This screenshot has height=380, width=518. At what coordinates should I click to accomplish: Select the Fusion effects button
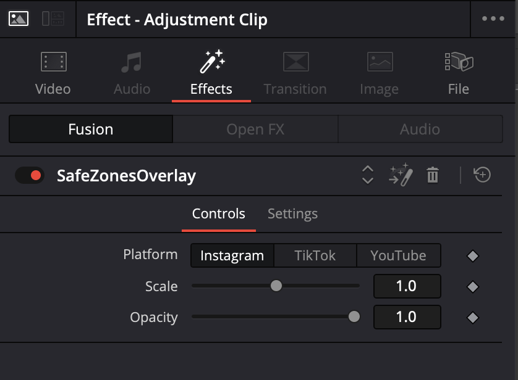point(91,130)
